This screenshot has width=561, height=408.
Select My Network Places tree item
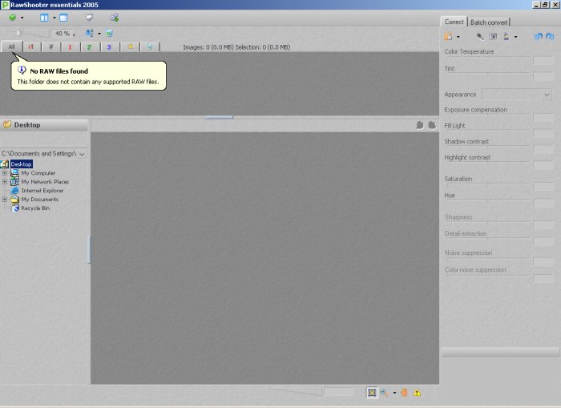tap(45, 182)
